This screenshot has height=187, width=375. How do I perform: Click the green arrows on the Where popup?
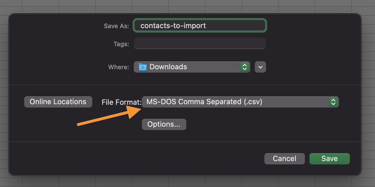point(245,67)
